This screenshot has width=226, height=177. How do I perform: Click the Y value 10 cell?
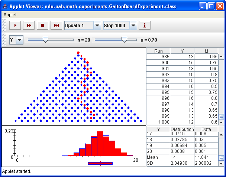tap(182, 86)
